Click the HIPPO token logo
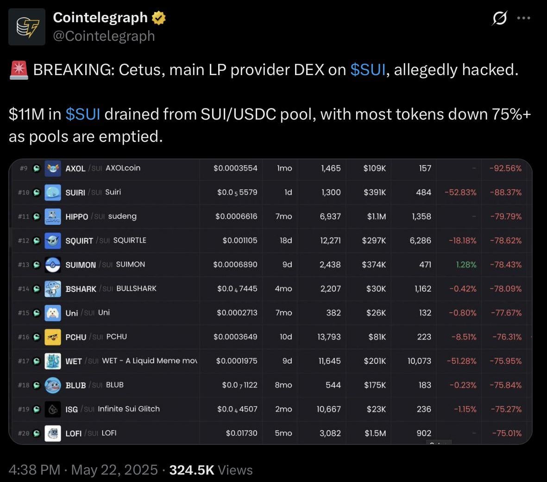 tap(53, 217)
